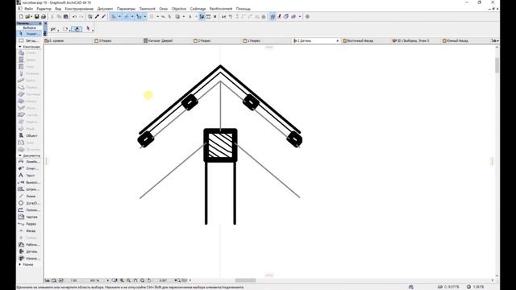This screenshot has height=290, width=516.
Task: Open the Редактор menu
Action: [x=44, y=9]
